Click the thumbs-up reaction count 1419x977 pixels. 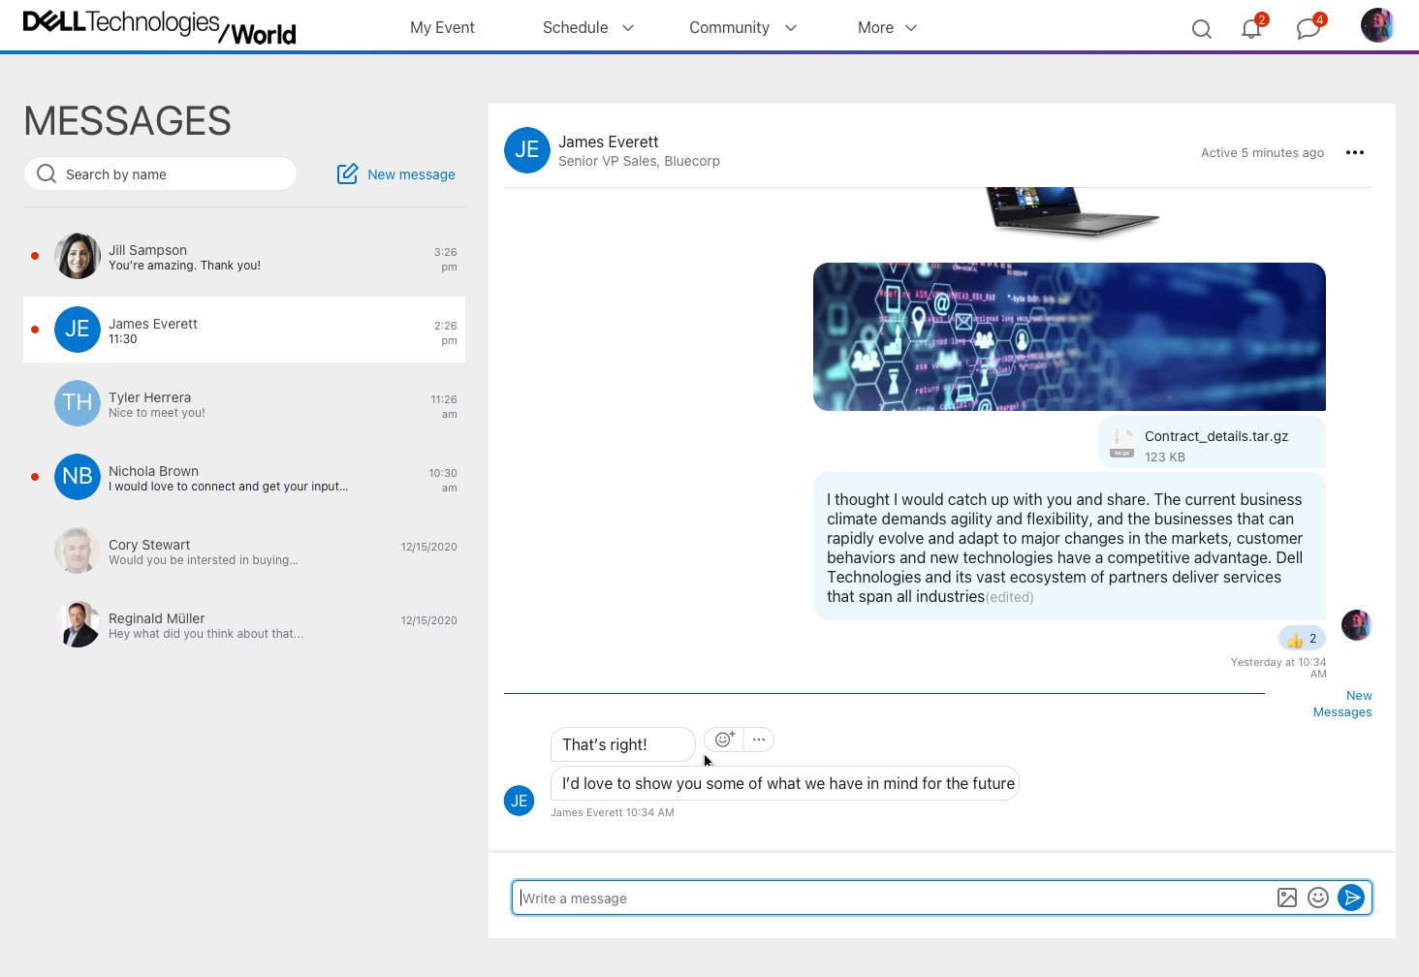point(1302,639)
